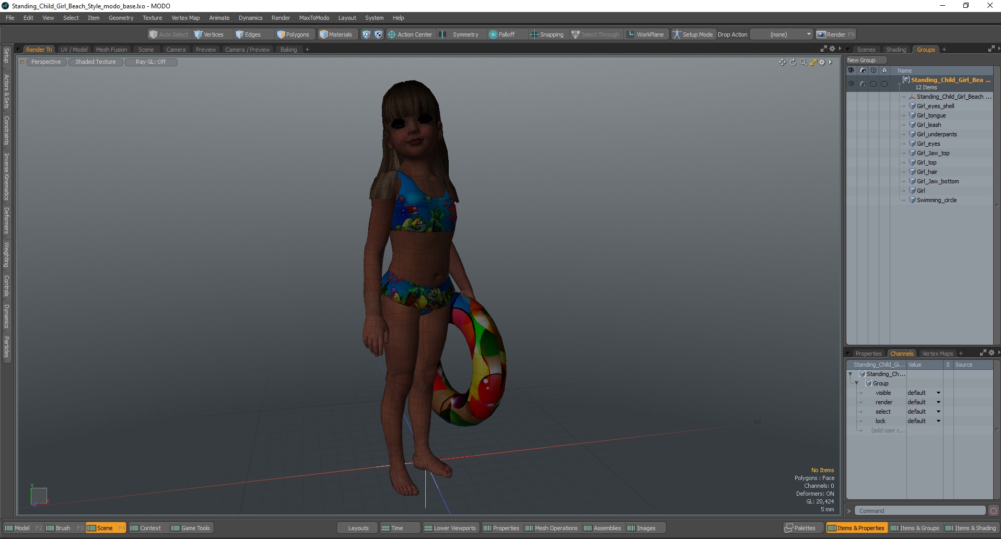The width and height of the screenshot is (1001, 539).
Task: Select Girl_eyes_shell item in Groups list
Action: tap(935, 106)
